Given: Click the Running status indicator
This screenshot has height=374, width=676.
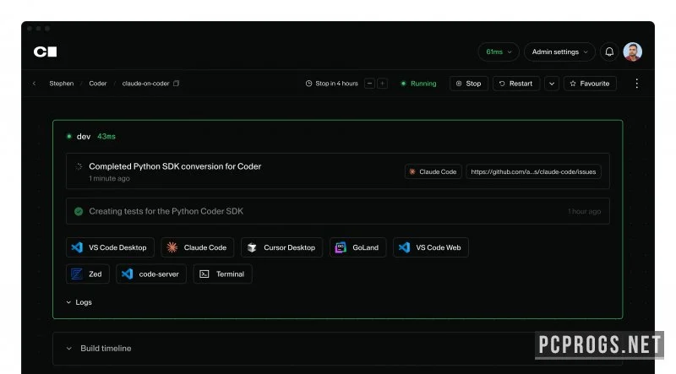Looking at the screenshot, I should (418, 84).
